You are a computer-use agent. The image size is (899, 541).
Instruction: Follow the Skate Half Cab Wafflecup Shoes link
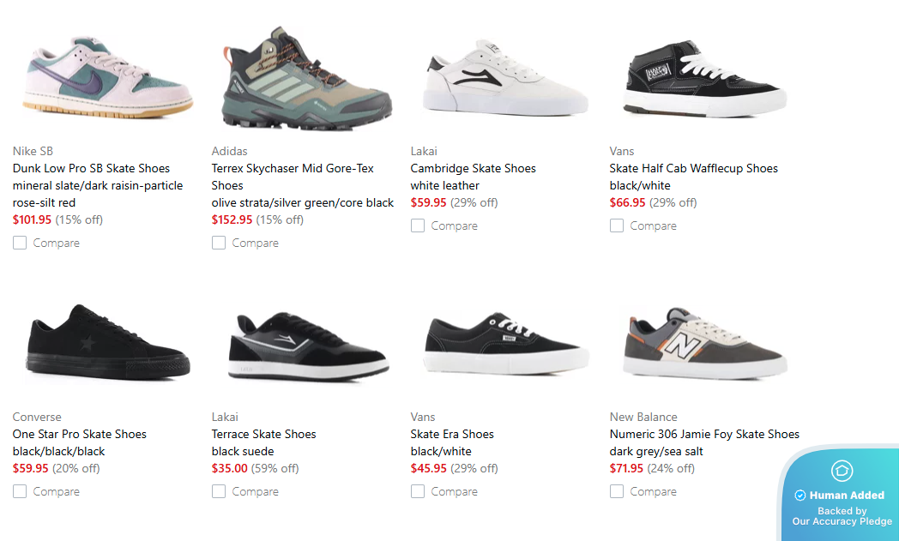[x=694, y=169]
